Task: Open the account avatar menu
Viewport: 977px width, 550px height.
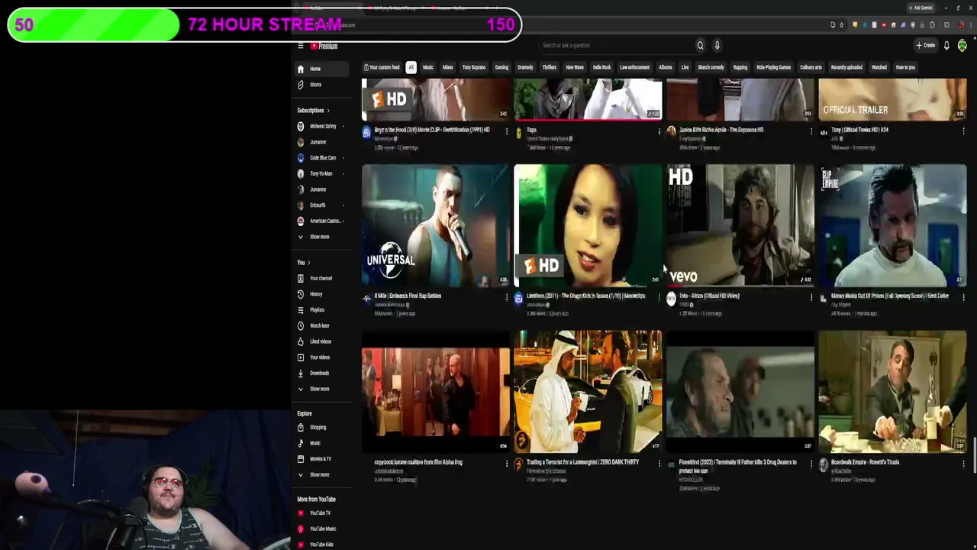Action: [962, 45]
